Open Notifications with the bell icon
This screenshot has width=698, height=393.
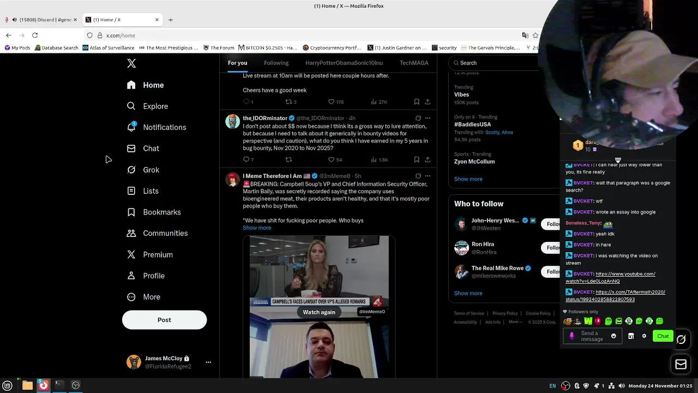point(156,127)
